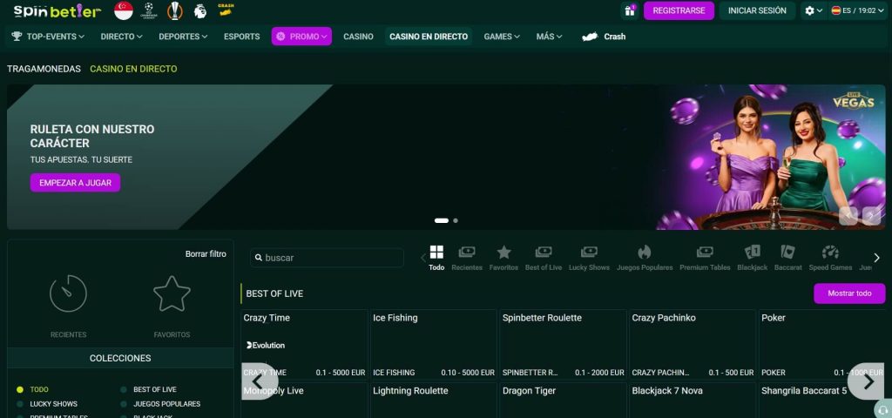Image resolution: width=892 pixels, height=418 pixels.
Task: Click the EMPEZAR A JUGAR button
Action: click(75, 183)
